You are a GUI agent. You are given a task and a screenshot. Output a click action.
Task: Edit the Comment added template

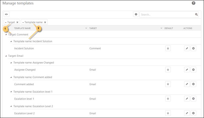(x=187, y=84)
